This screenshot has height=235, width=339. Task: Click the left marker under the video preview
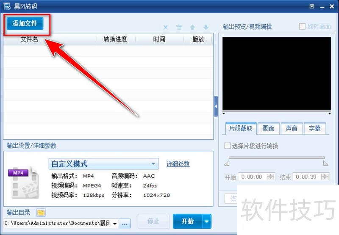224,113
